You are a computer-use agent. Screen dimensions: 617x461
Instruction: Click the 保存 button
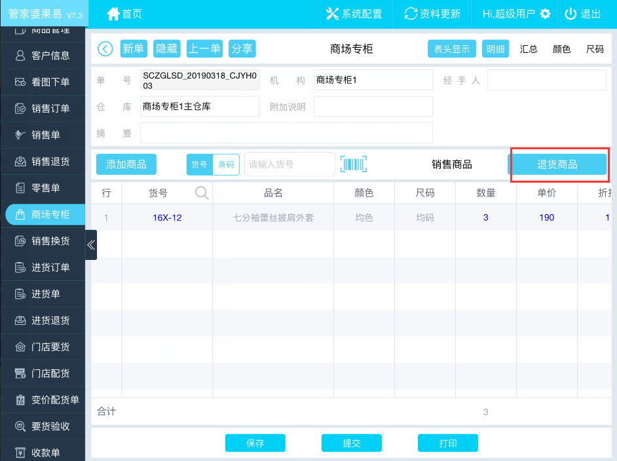click(255, 443)
